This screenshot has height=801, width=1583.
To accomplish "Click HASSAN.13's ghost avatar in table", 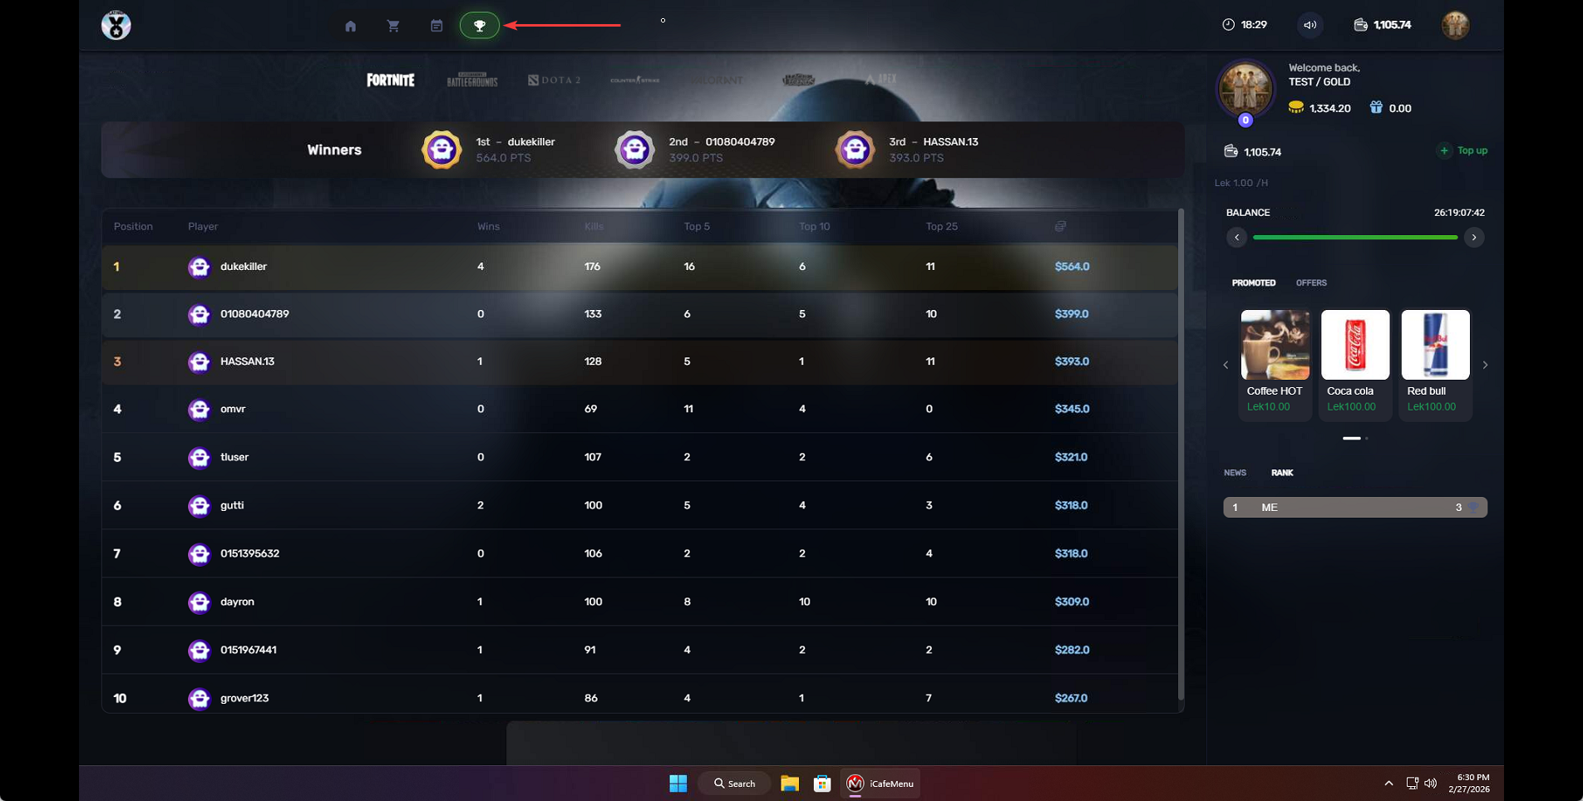I will 199,361.
